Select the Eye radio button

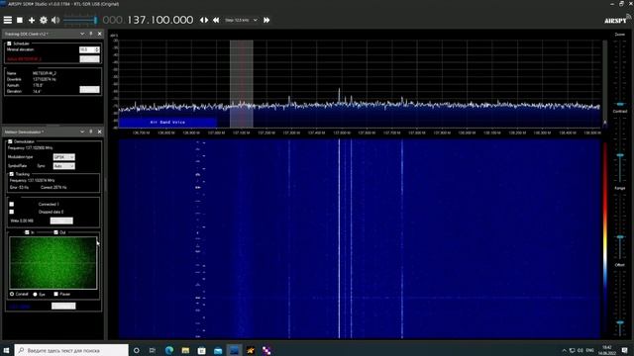coord(36,294)
